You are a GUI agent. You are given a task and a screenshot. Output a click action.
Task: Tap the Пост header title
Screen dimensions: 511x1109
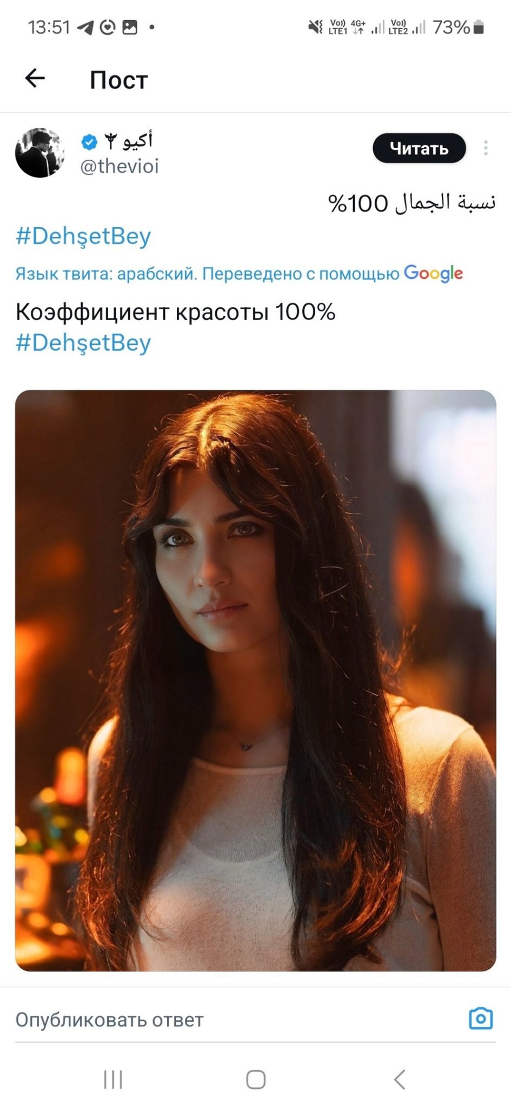[x=119, y=80]
